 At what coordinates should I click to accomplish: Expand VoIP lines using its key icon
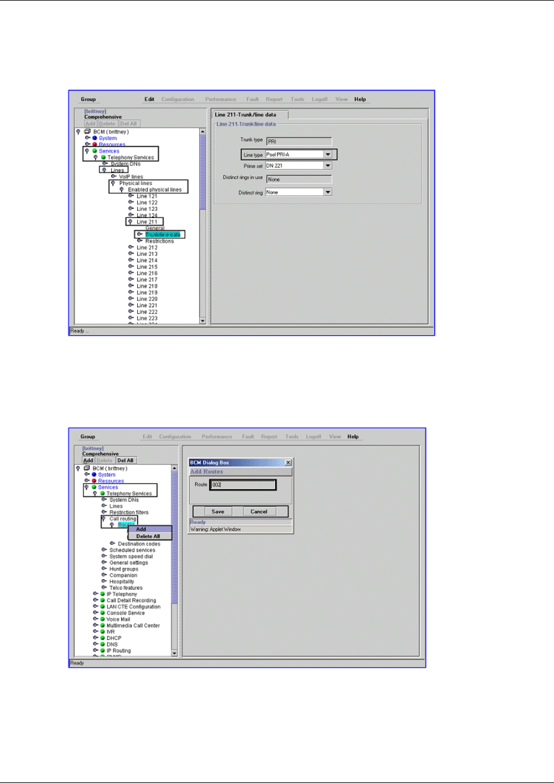pyautogui.click(x=113, y=176)
